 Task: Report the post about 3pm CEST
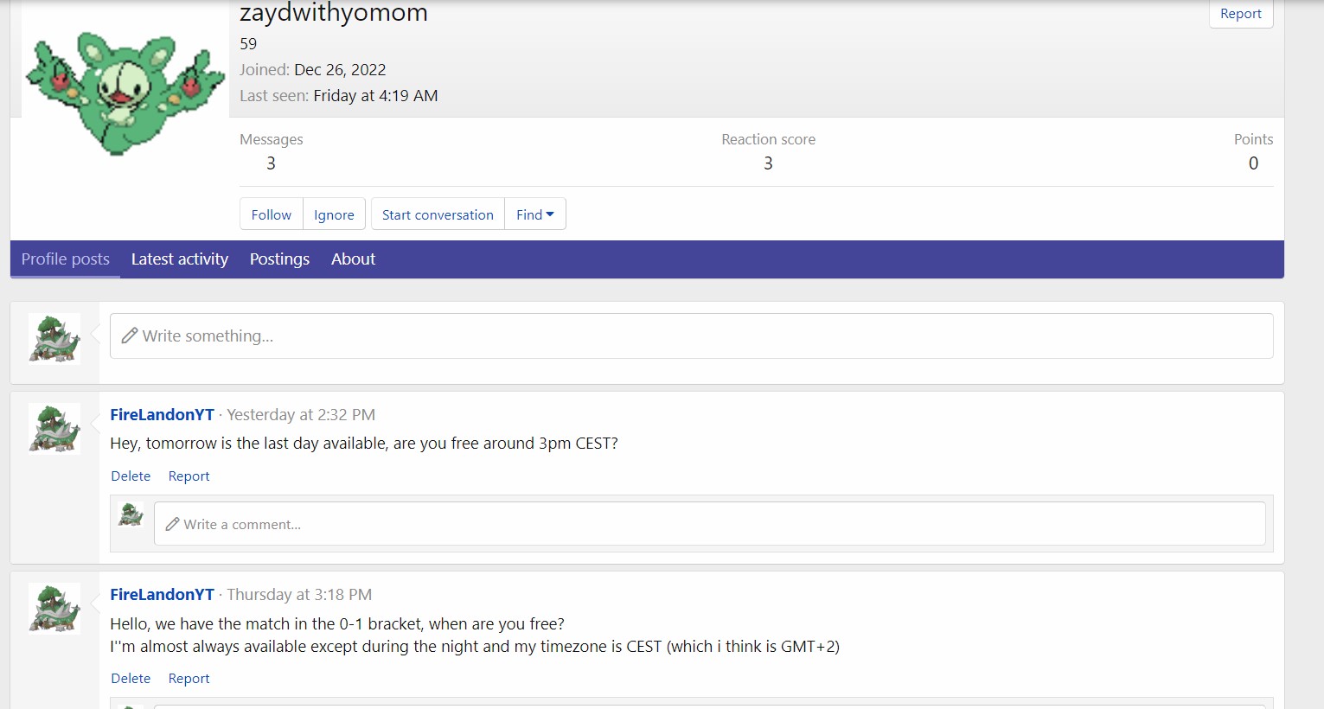(189, 476)
